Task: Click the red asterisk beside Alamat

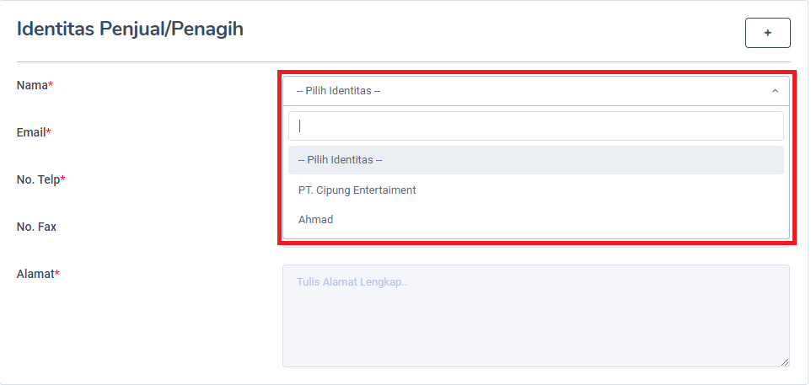Action: coord(57,274)
